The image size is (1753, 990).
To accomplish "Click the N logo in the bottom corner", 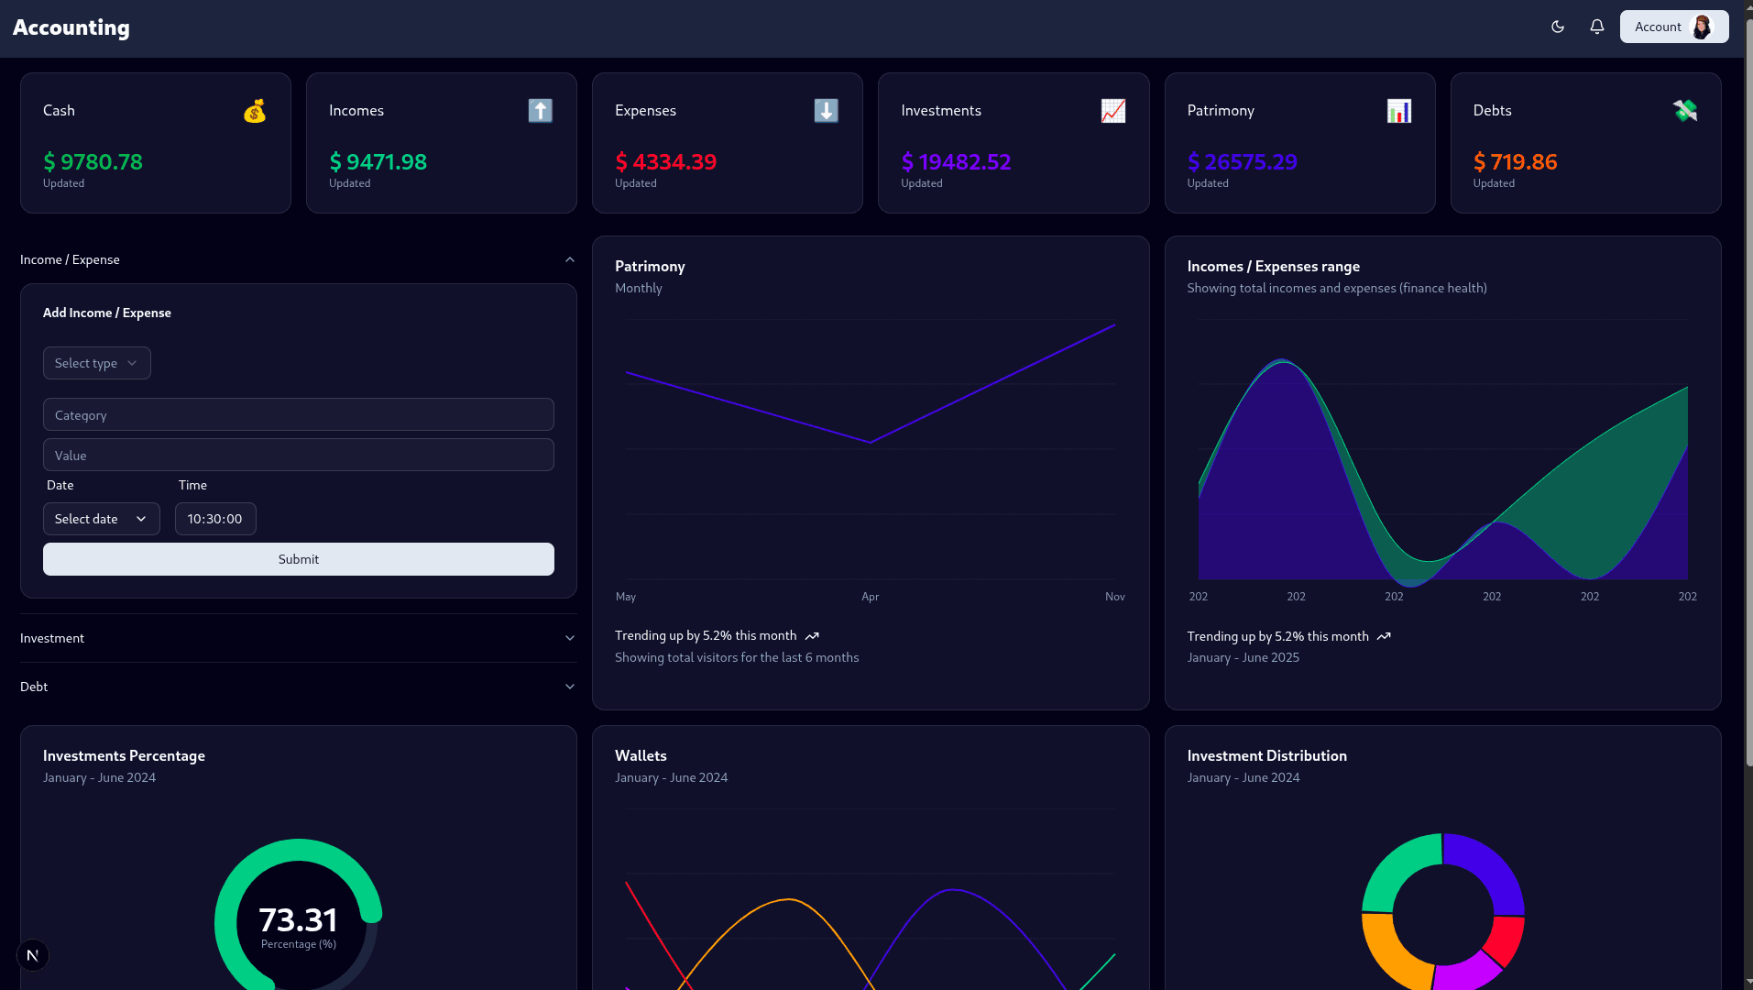I will click(x=33, y=954).
